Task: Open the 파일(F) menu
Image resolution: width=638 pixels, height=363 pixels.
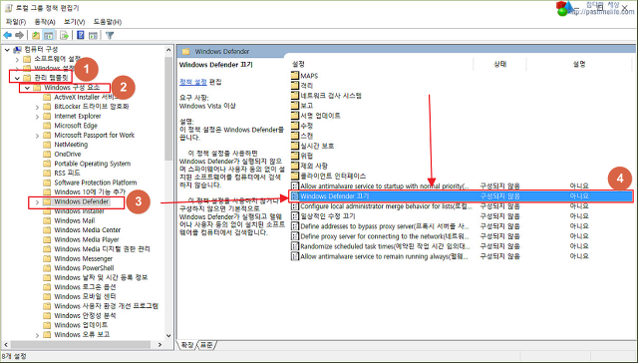Action: coord(16,22)
